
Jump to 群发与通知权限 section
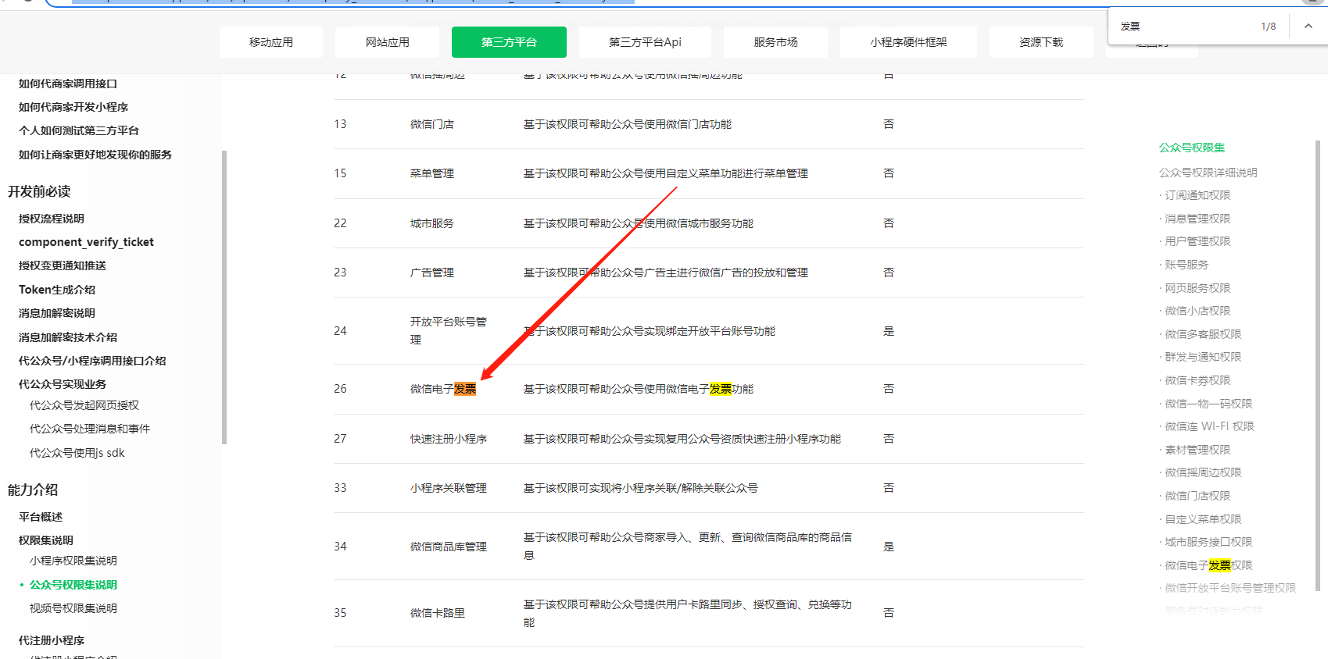point(1203,357)
